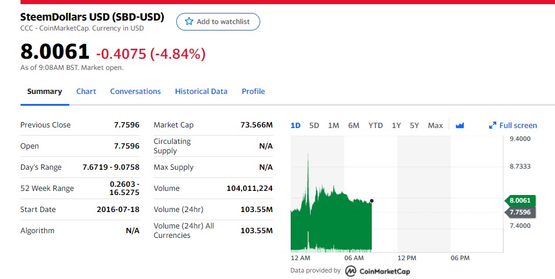555x279 pixels.
Task: Click the 52 Week Range value
Action: click(125, 188)
